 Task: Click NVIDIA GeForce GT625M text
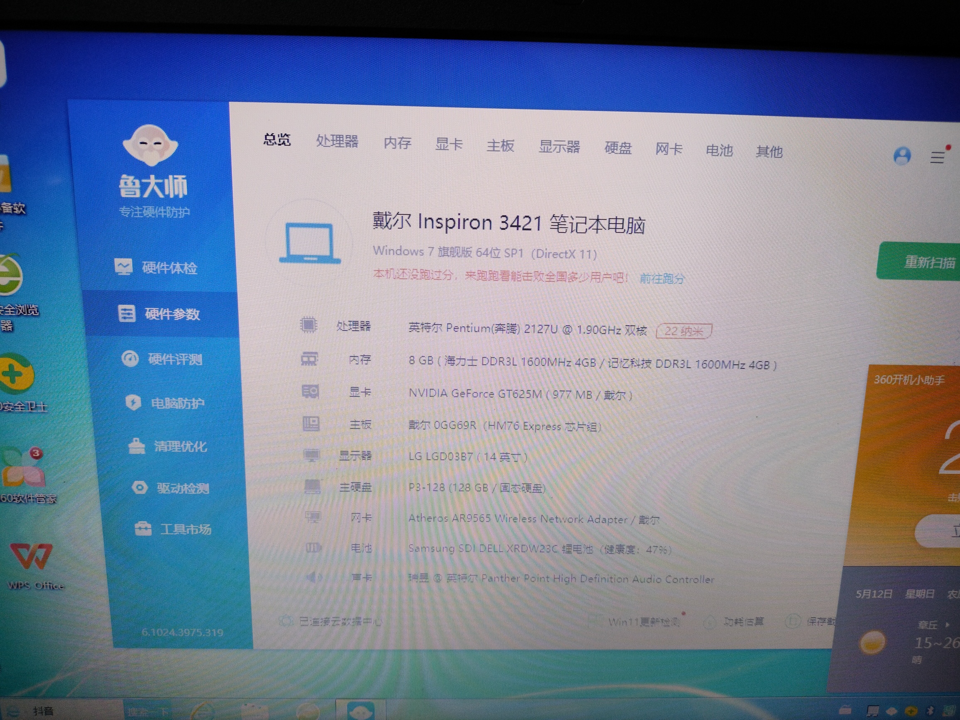[x=520, y=394]
